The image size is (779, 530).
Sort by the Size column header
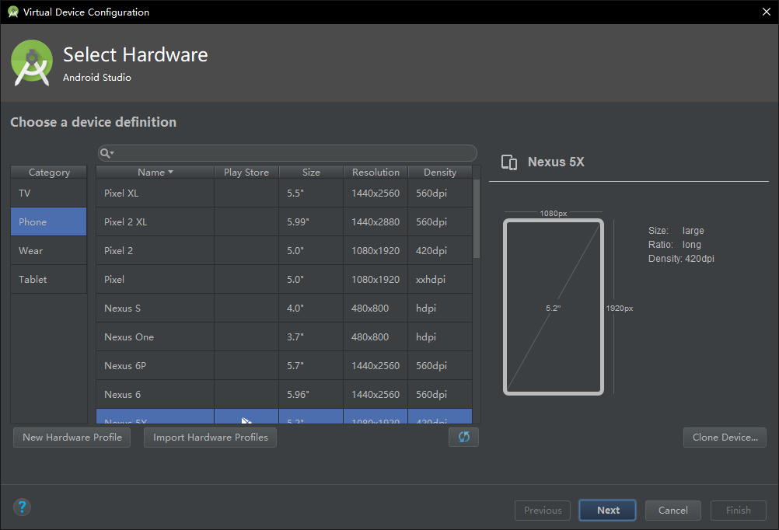[311, 173]
